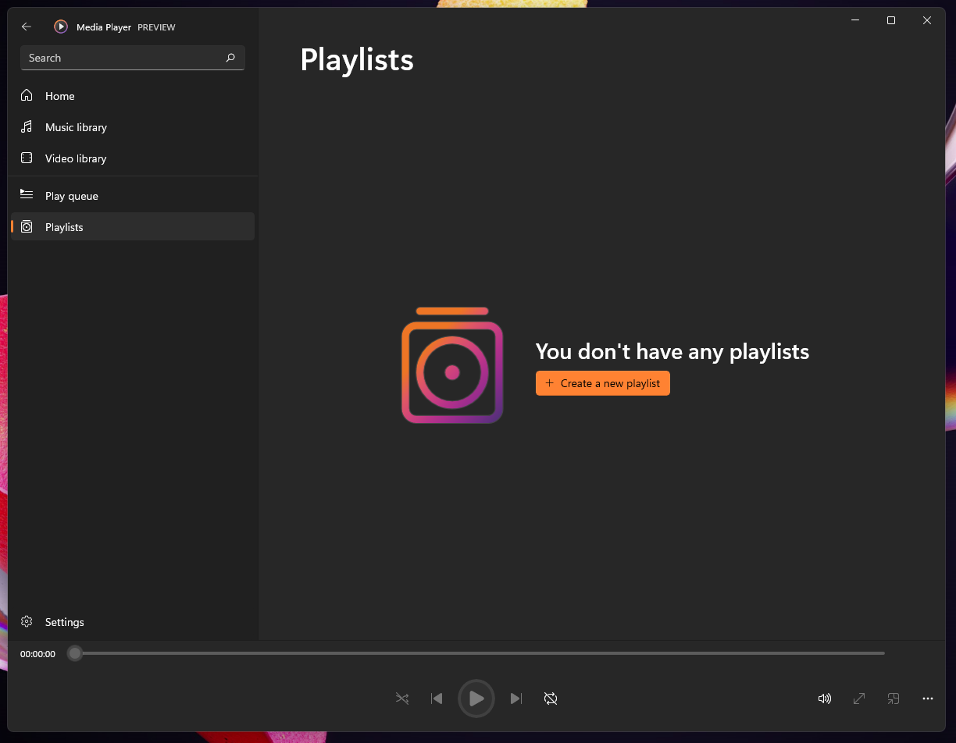This screenshot has width=956, height=743.
Task: Switch to full screen view
Action: pyautogui.click(x=859, y=699)
